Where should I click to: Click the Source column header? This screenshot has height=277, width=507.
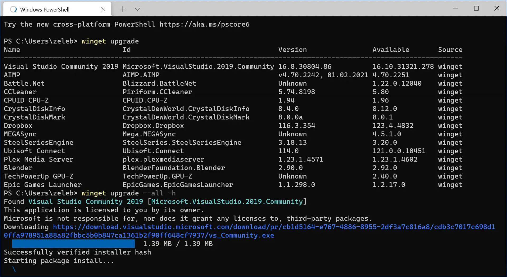click(450, 50)
